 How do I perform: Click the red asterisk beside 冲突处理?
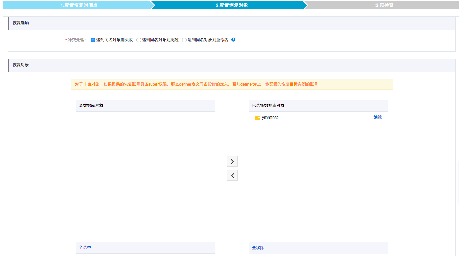click(x=65, y=40)
